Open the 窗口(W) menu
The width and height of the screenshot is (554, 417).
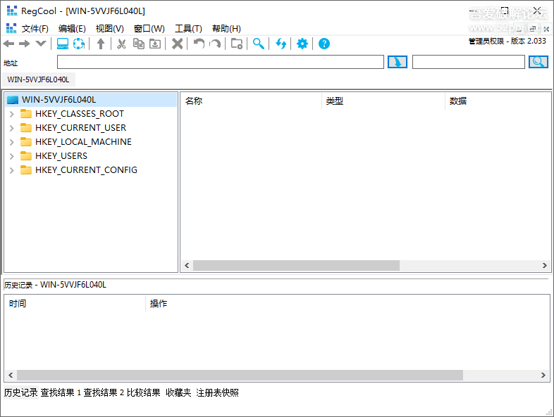(149, 29)
